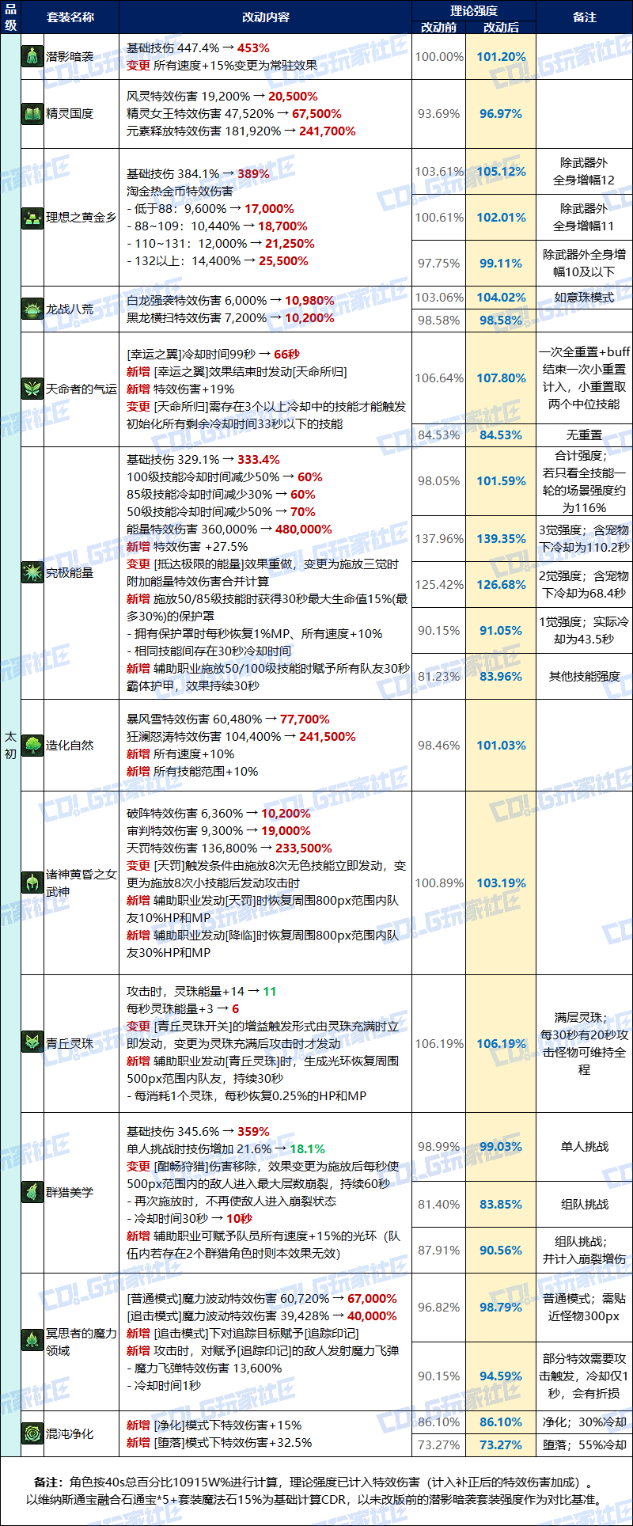Click the 精灵国度 book icon
633x1526 pixels.
click(32, 113)
